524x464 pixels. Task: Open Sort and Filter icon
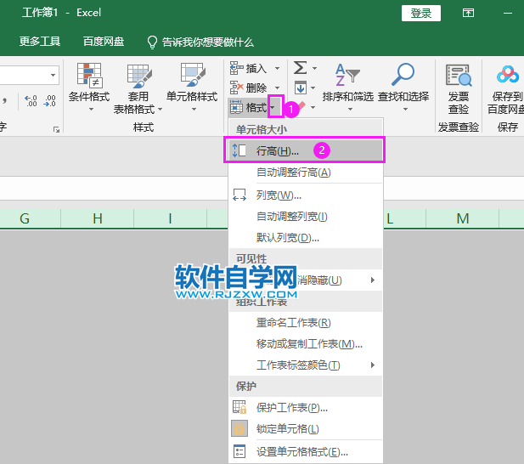347,75
